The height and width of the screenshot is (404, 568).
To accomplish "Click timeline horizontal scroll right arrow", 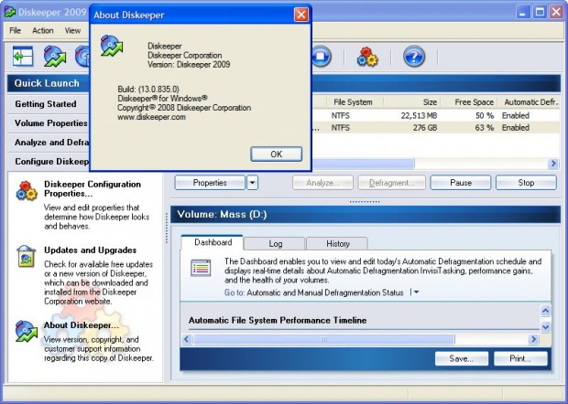I will pos(533,339).
